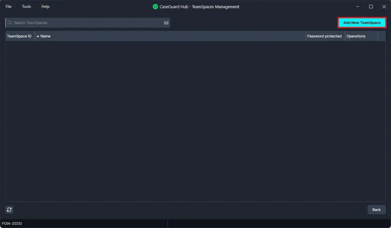Click Password protected column header
The image size is (391, 228).
pyautogui.click(x=325, y=36)
